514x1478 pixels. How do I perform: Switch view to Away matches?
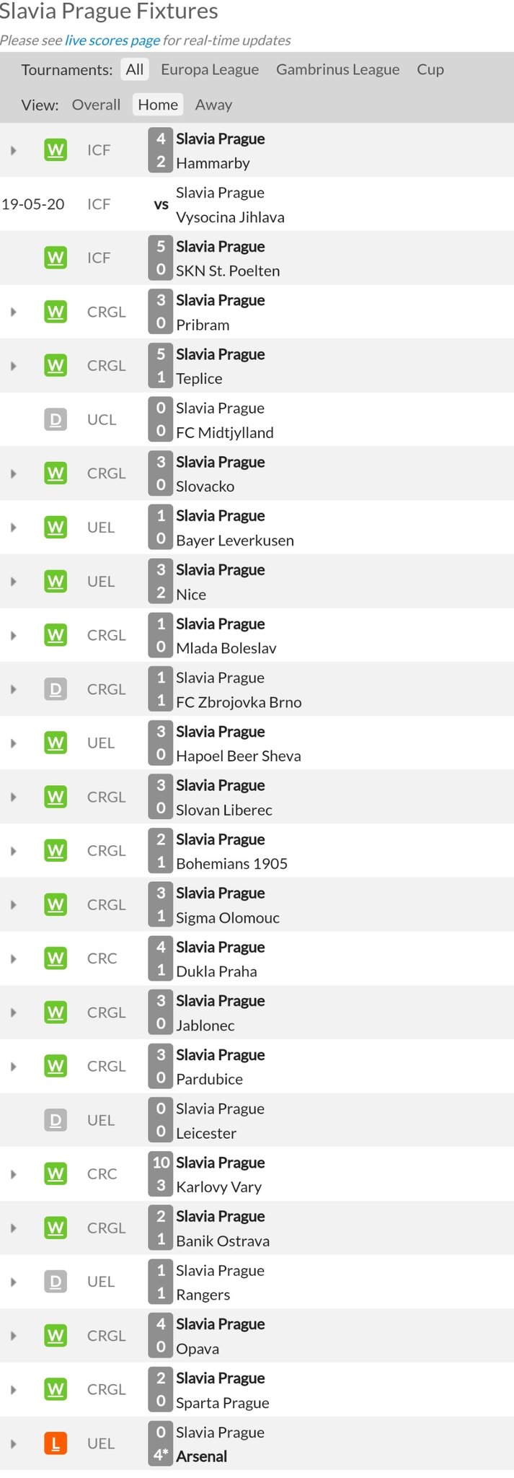click(x=213, y=105)
